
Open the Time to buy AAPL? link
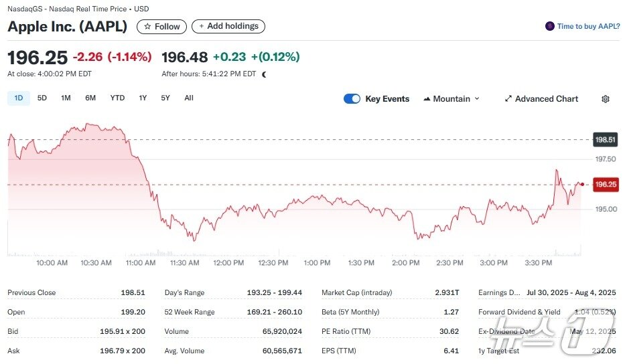point(588,26)
